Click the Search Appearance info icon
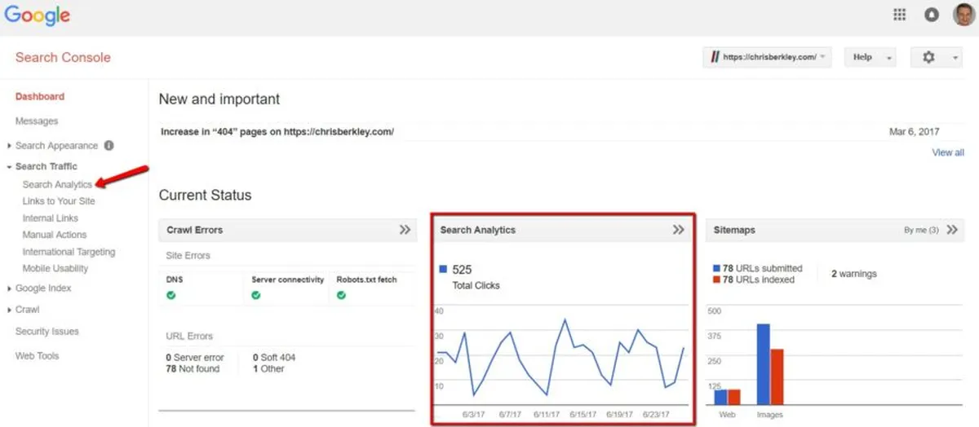 (109, 146)
